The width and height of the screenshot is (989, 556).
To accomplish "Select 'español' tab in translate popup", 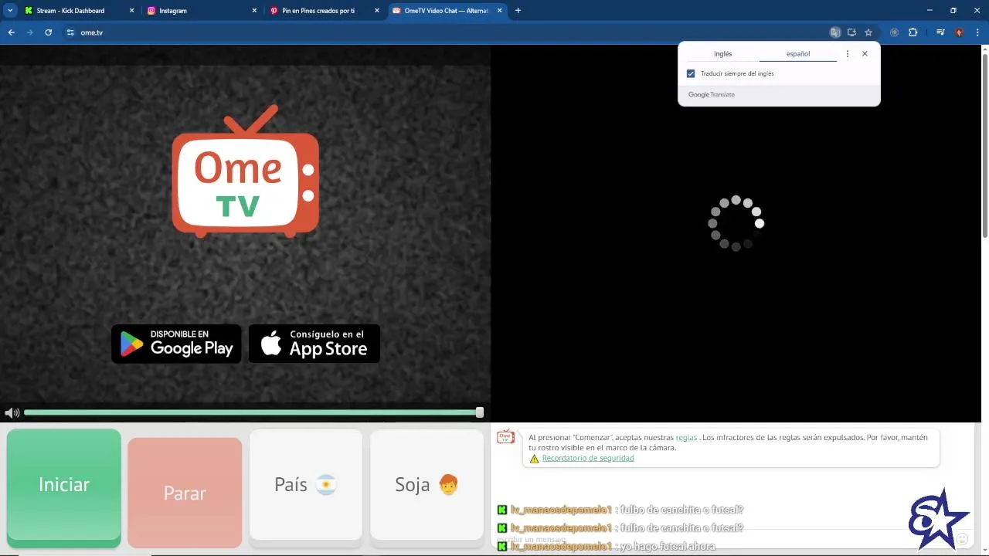I will [x=798, y=54].
